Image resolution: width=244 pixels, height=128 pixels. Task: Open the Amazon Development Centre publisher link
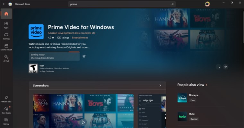click(x=72, y=33)
